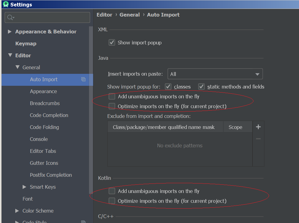The image size is (299, 223).
Task: Click General in the breadcrumb path
Action: tap(130, 15)
